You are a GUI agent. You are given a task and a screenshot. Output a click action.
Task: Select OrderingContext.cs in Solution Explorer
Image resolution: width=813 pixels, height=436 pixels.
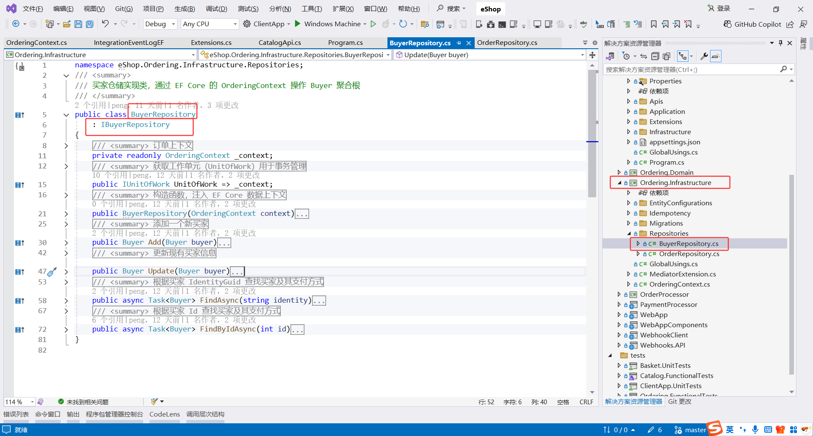pos(679,284)
